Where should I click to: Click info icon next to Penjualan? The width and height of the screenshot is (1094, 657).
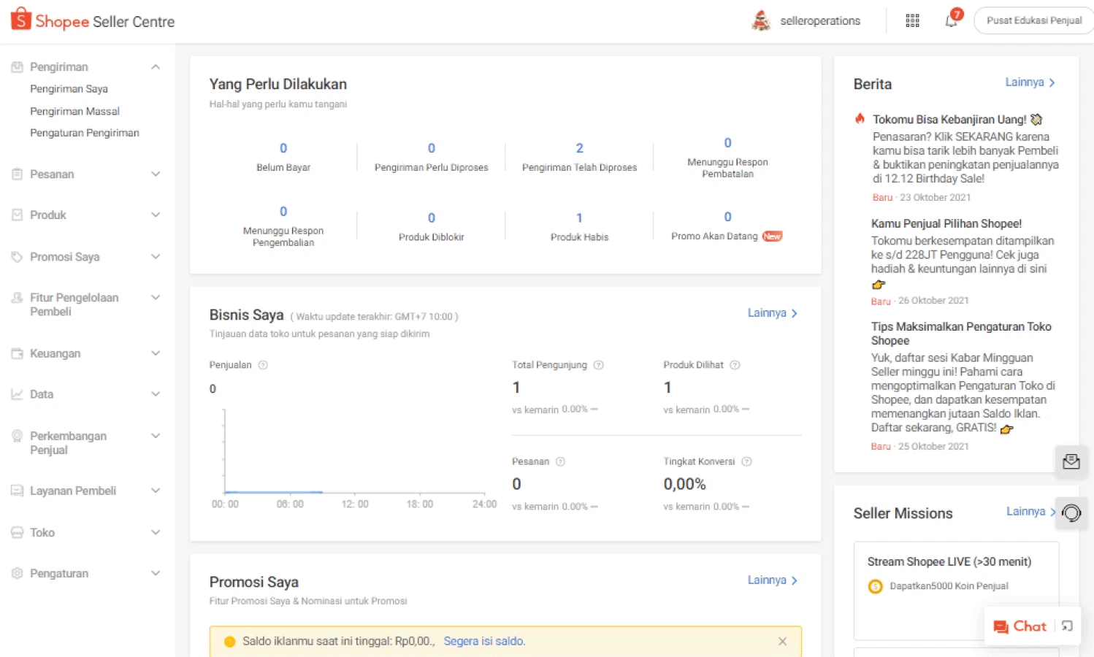point(263,365)
